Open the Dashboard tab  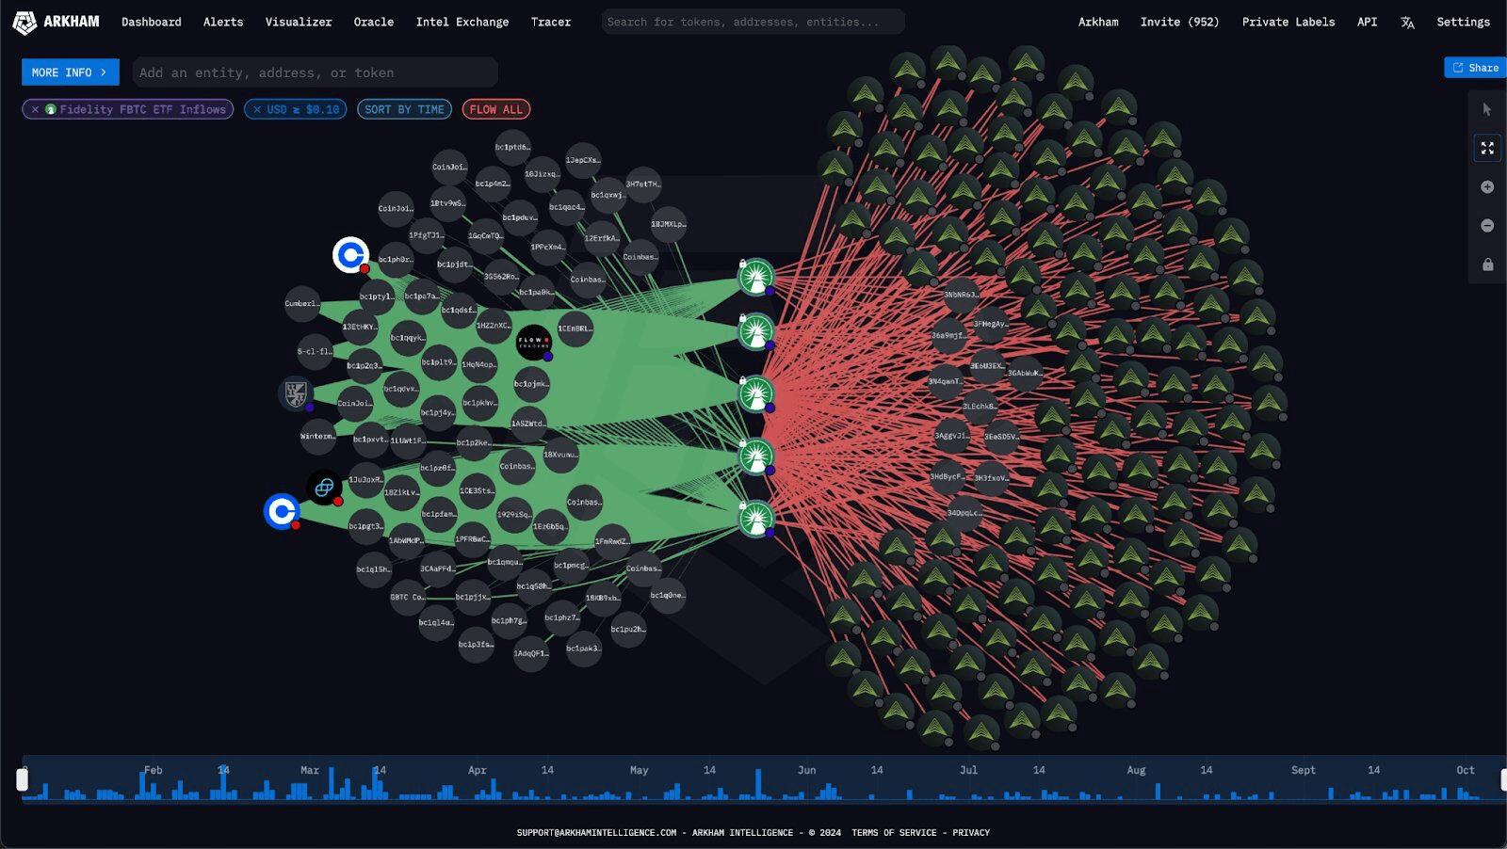pyautogui.click(x=152, y=23)
